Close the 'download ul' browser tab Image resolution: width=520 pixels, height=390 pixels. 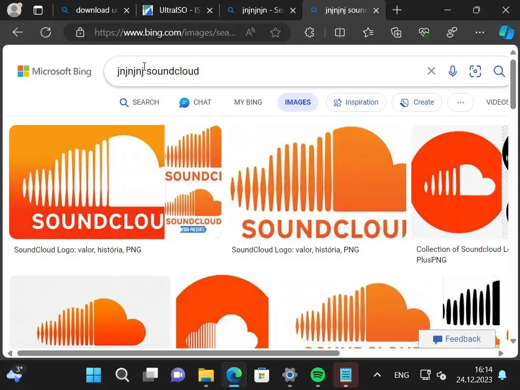pyautogui.click(x=126, y=11)
